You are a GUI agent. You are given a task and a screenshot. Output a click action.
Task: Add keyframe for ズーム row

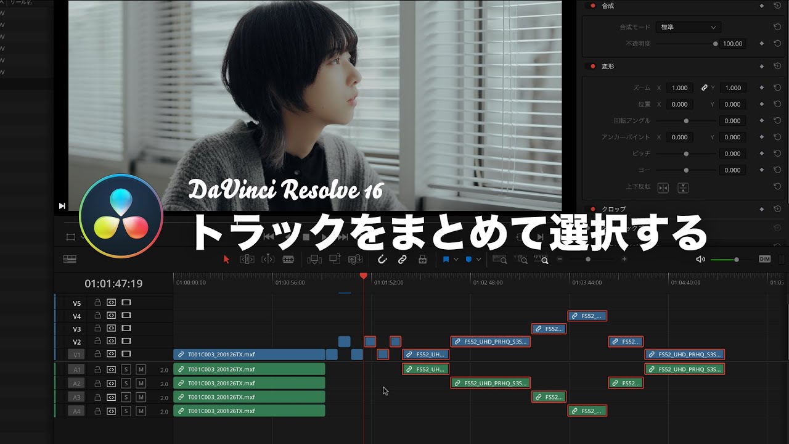[x=762, y=88]
